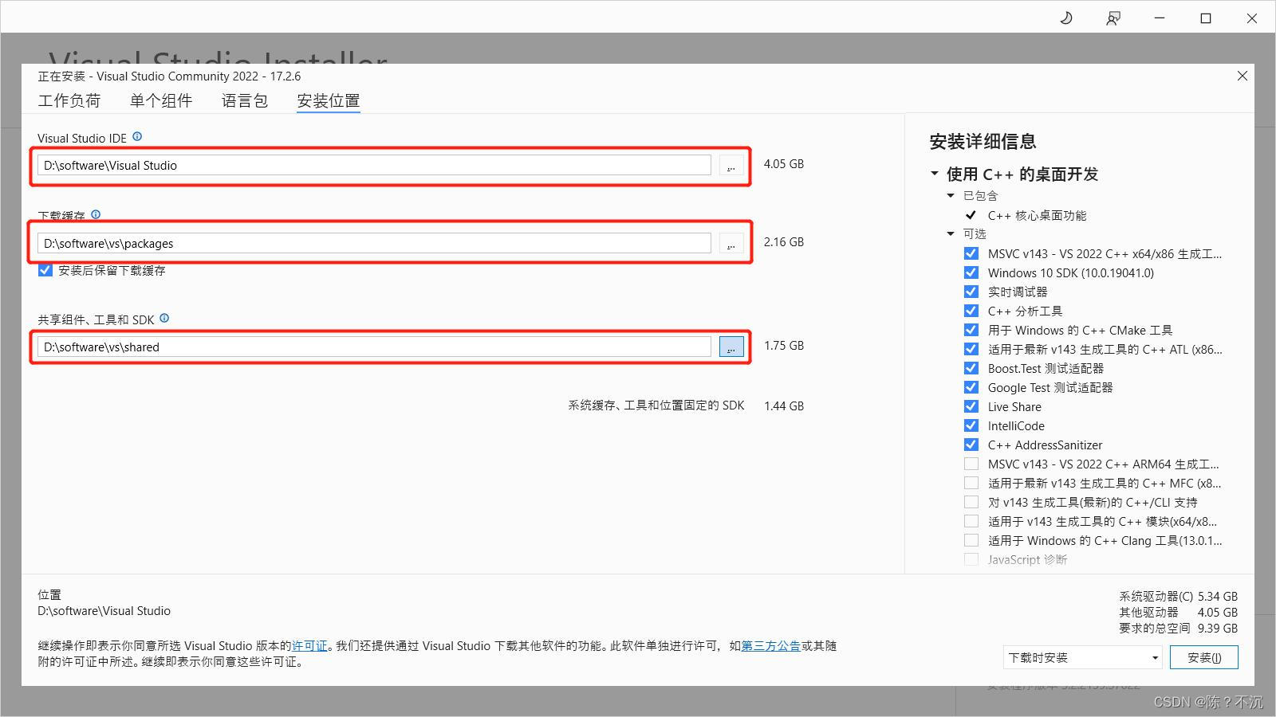
Task: Open the 许可证 link
Action: [x=309, y=645]
